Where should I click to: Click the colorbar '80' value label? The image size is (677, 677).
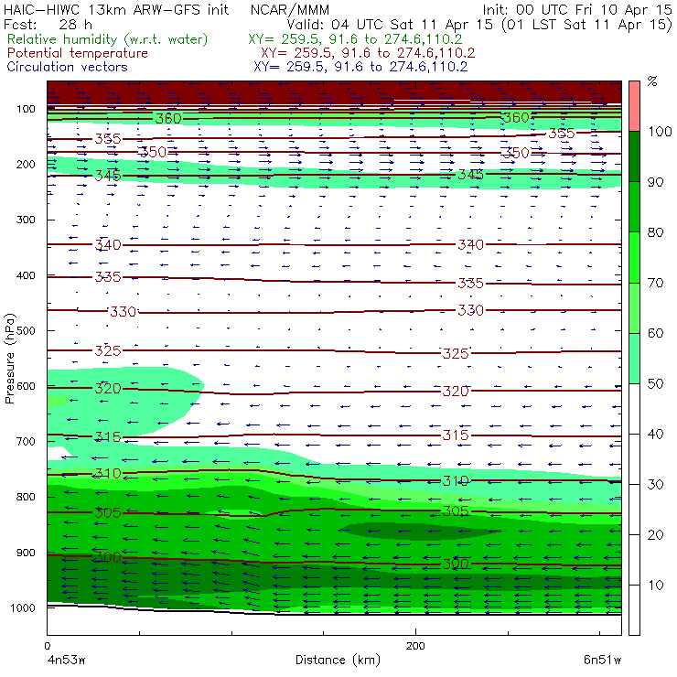tap(656, 232)
